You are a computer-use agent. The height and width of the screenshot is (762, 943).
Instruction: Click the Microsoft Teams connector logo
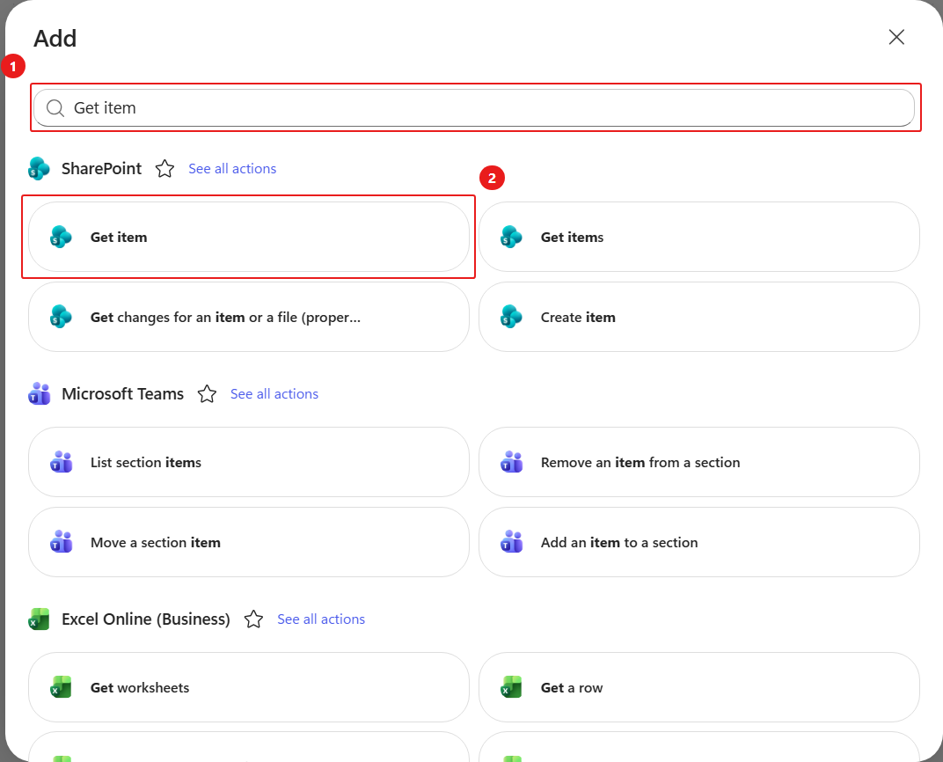(39, 394)
